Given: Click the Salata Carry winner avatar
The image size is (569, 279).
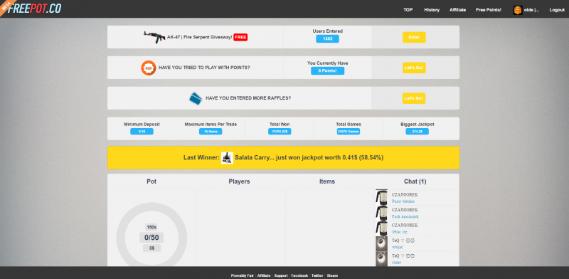Looking at the screenshot, I should [227, 158].
